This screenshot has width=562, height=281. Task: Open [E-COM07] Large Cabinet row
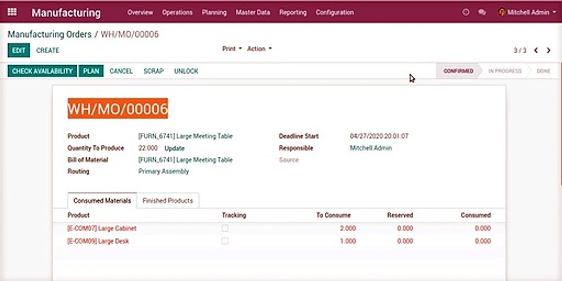[279, 228]
